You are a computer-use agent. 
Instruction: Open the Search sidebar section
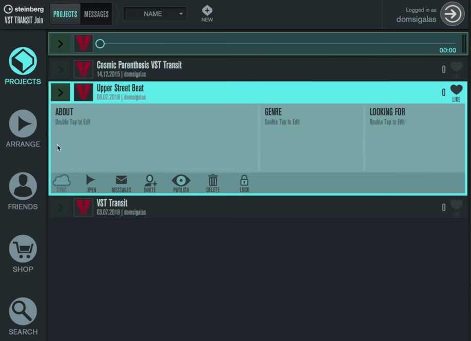point(23,316)
